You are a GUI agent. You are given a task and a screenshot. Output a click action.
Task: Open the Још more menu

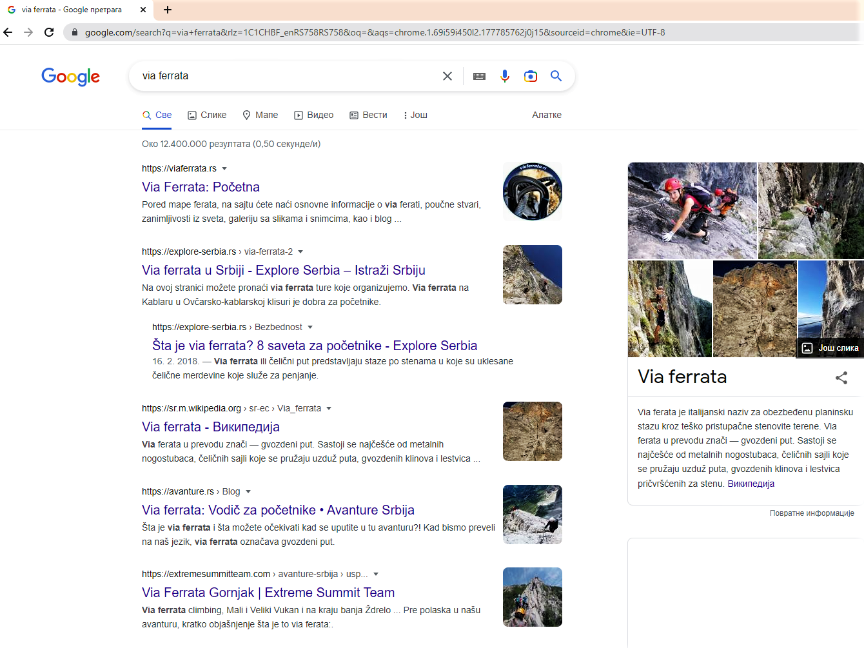coord(415,115)
